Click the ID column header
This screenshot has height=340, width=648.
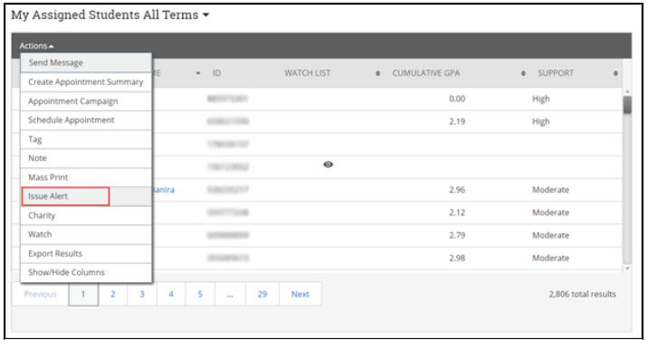(216, 73)
